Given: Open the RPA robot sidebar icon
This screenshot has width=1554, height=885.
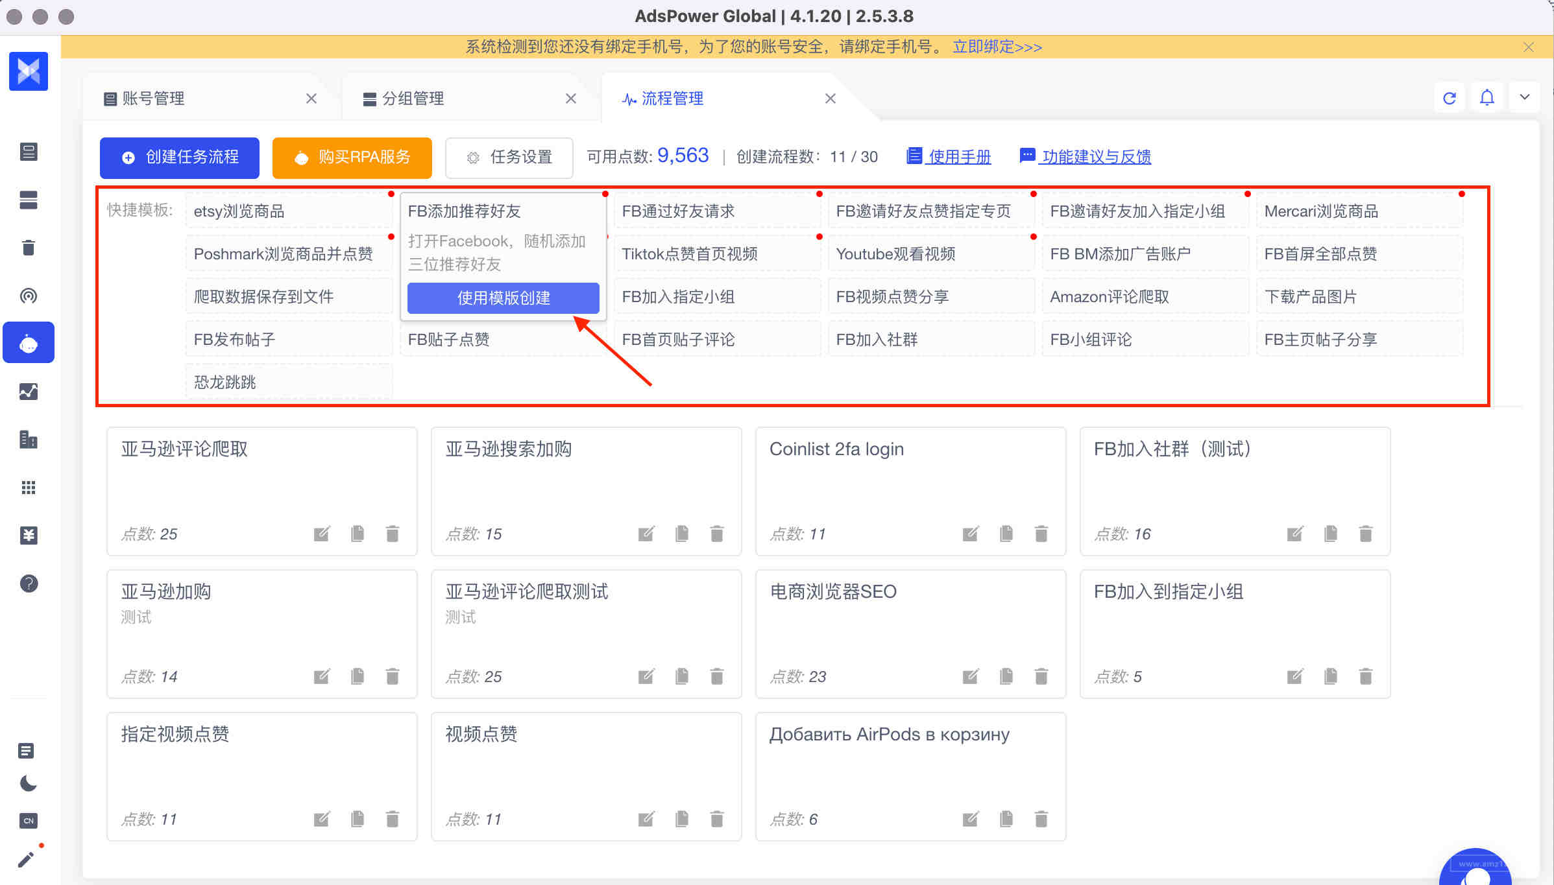Looking at the screenshot, I should click(29, 343).
